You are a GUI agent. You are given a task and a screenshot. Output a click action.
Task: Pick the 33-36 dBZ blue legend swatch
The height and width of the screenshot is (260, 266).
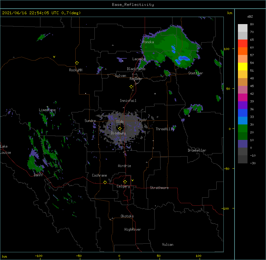coord(243,113)
